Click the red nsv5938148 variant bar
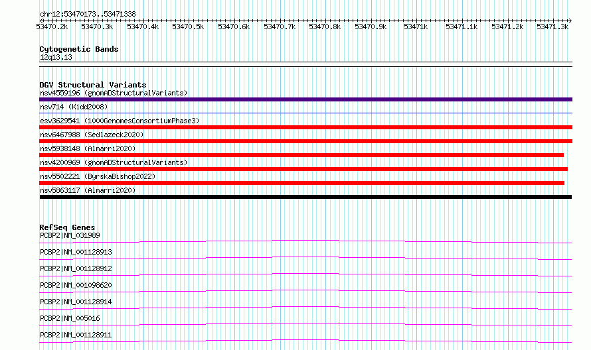The height and width of the screenshot is (350, 591). tap(301, 155)
